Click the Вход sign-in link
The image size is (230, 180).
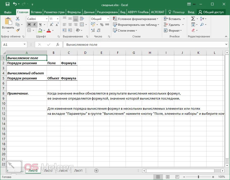tap(191, 12)
